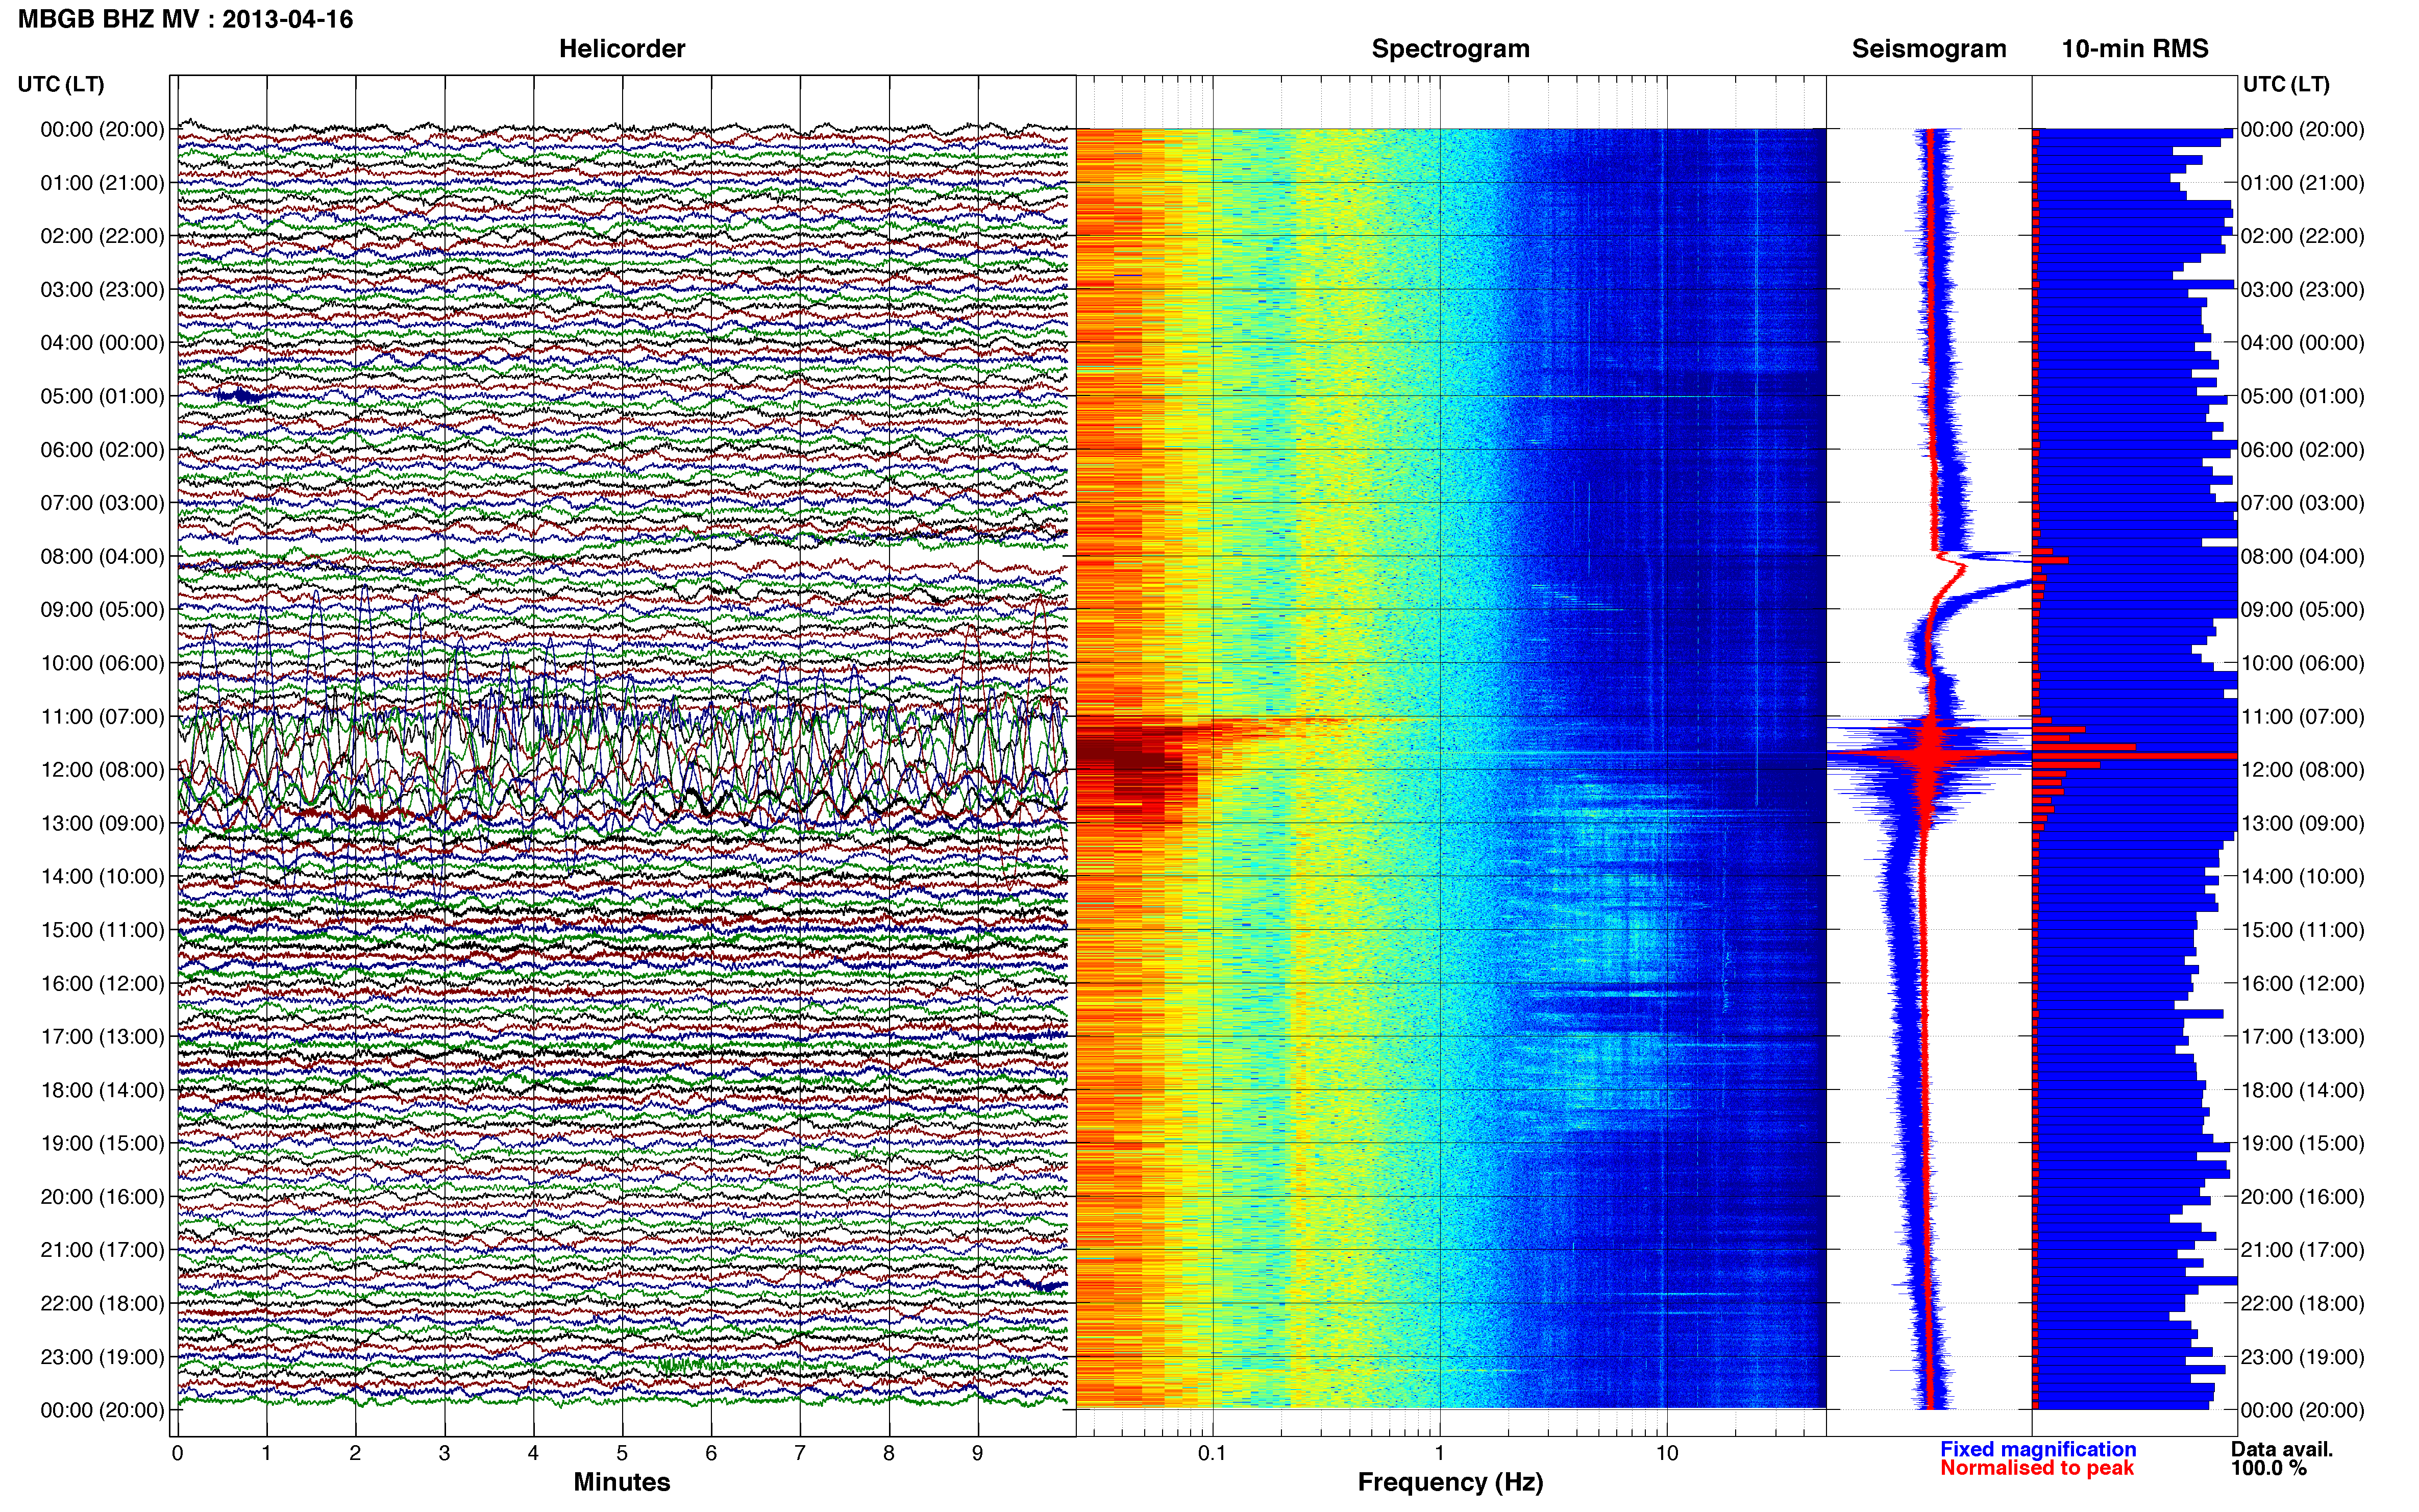
Task: Click RMS-side time label 09:00 (05:00)
Action: (2303, 610)
